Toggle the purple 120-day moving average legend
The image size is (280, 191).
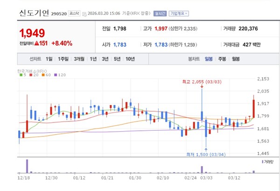coord(59,75)
